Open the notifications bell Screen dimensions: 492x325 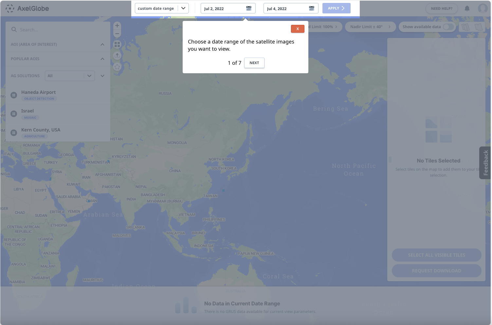point(467,9)
